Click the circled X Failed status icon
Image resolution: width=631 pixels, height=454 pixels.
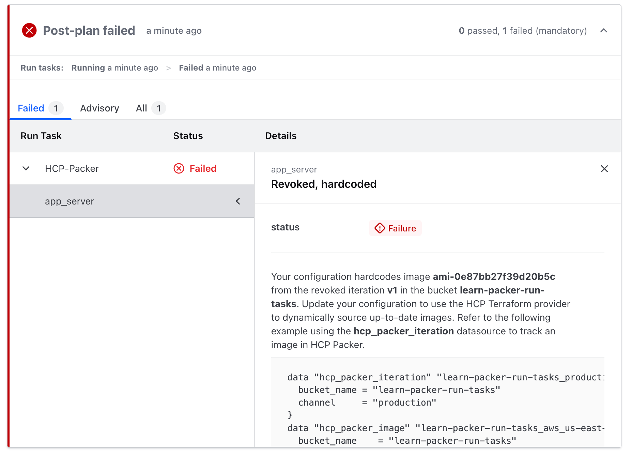(x=179, y=169)
